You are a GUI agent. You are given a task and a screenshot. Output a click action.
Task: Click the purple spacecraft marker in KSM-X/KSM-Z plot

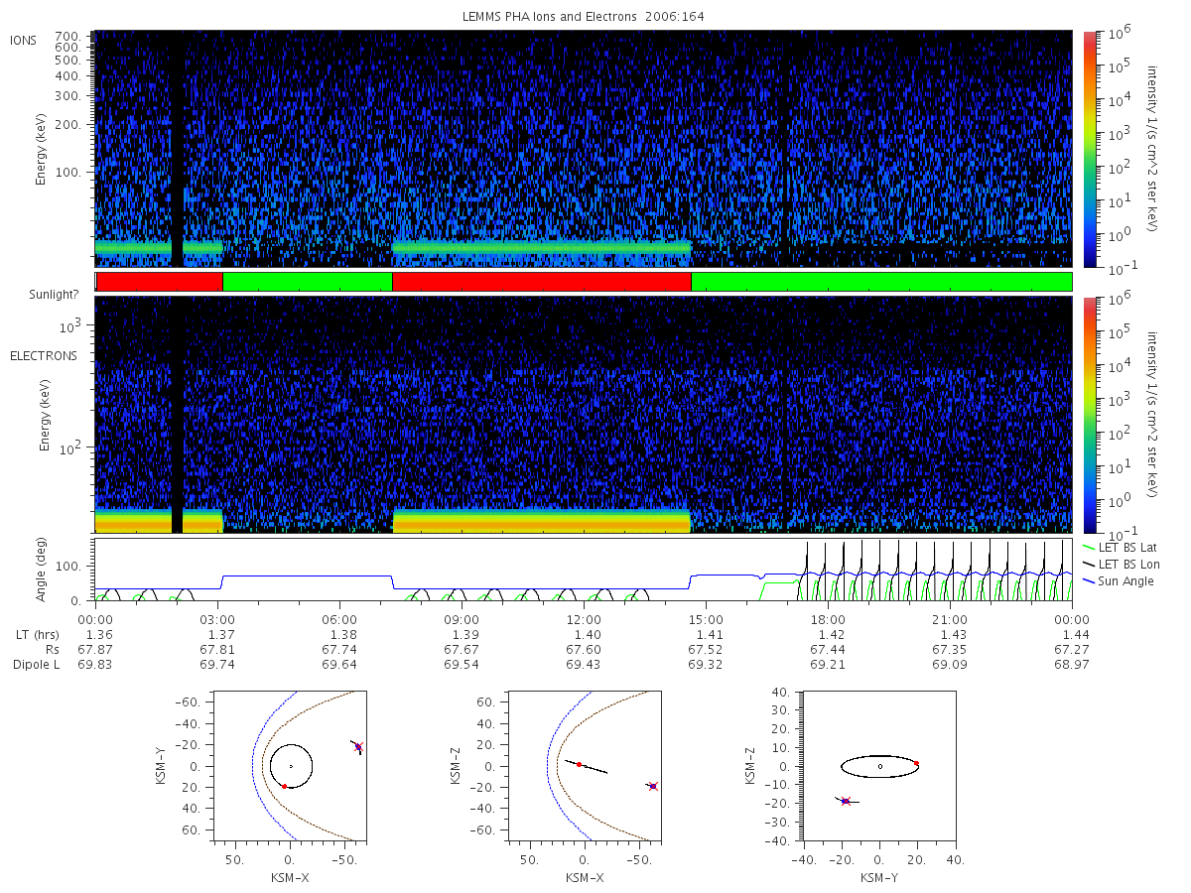(x=653, y=786)
